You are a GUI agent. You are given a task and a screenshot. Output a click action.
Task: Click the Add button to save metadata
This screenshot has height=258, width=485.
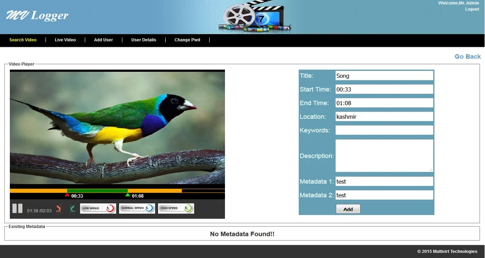point(348,209)
